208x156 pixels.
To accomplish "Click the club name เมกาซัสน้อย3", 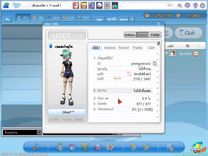I will point(142,74).
